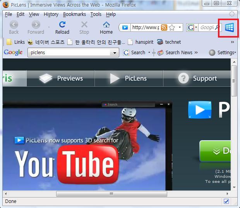Open Google toolbar Settings menu
The height and width of the screenshot is (208, 240).
pos(223,53)
